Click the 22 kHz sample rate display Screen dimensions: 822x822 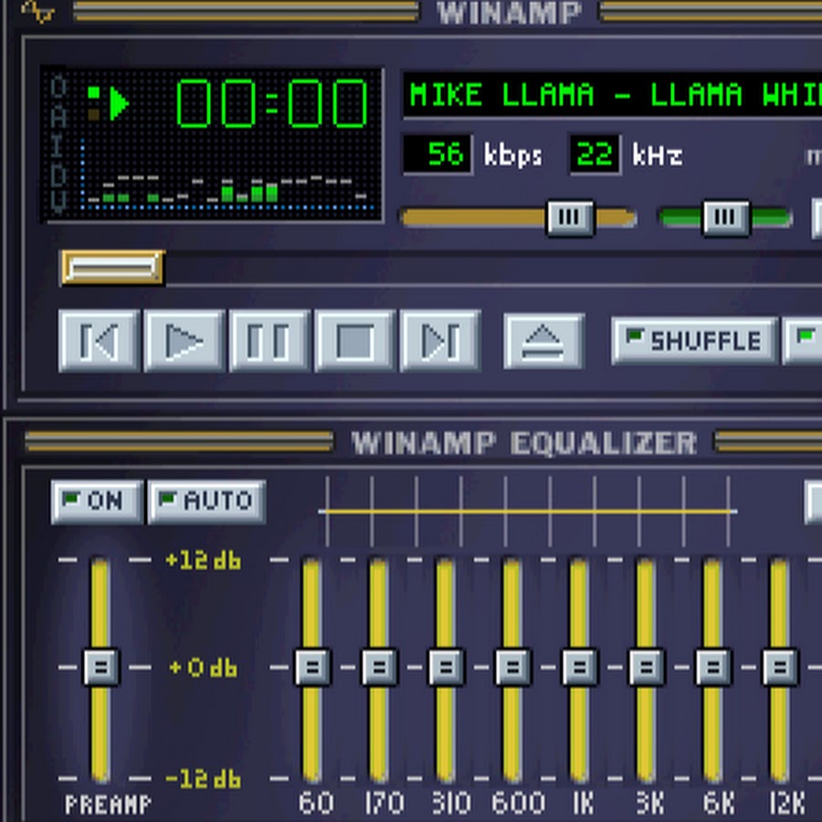coord(595,154)
